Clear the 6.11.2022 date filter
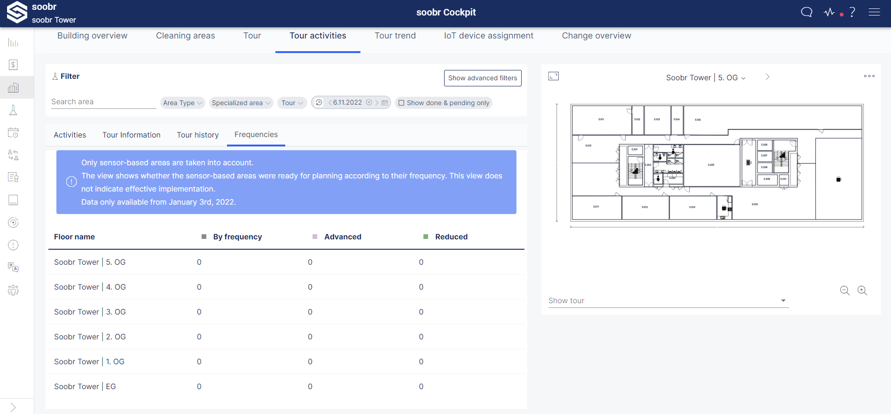 coord(369,102)
